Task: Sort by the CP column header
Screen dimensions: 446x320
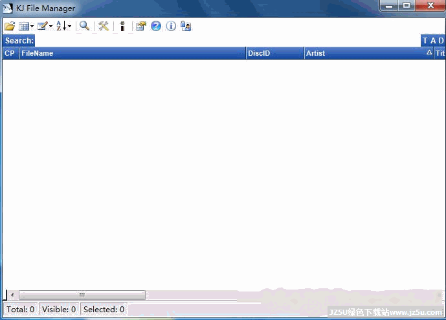Action: click(x=11, y=53)
